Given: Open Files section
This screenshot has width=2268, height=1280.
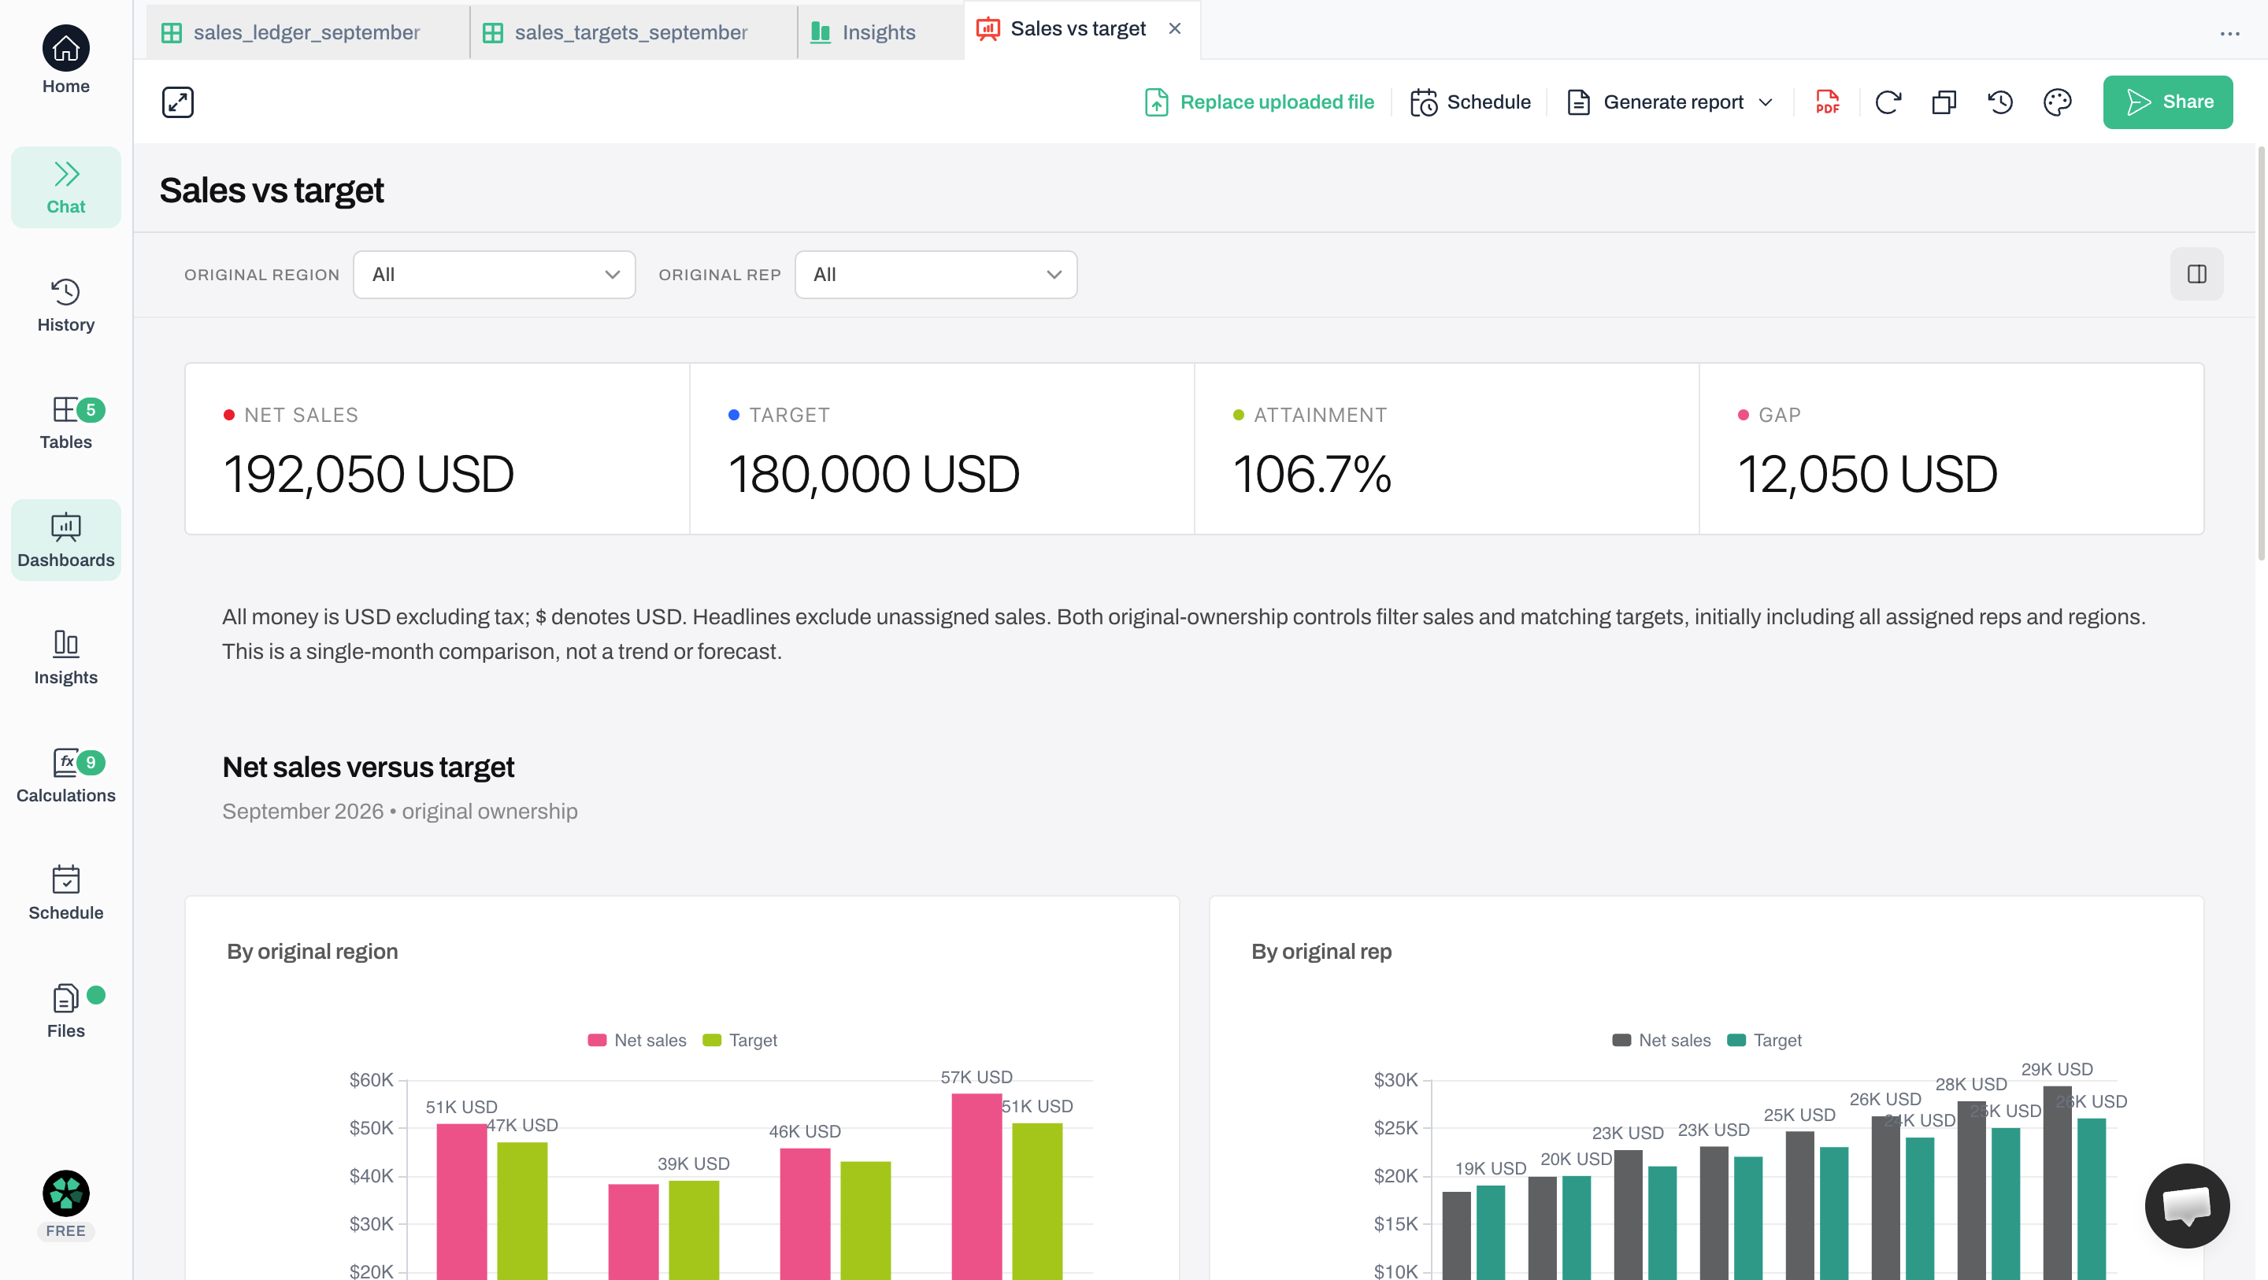Looking at the screenshot, I should click(66, 1012).
